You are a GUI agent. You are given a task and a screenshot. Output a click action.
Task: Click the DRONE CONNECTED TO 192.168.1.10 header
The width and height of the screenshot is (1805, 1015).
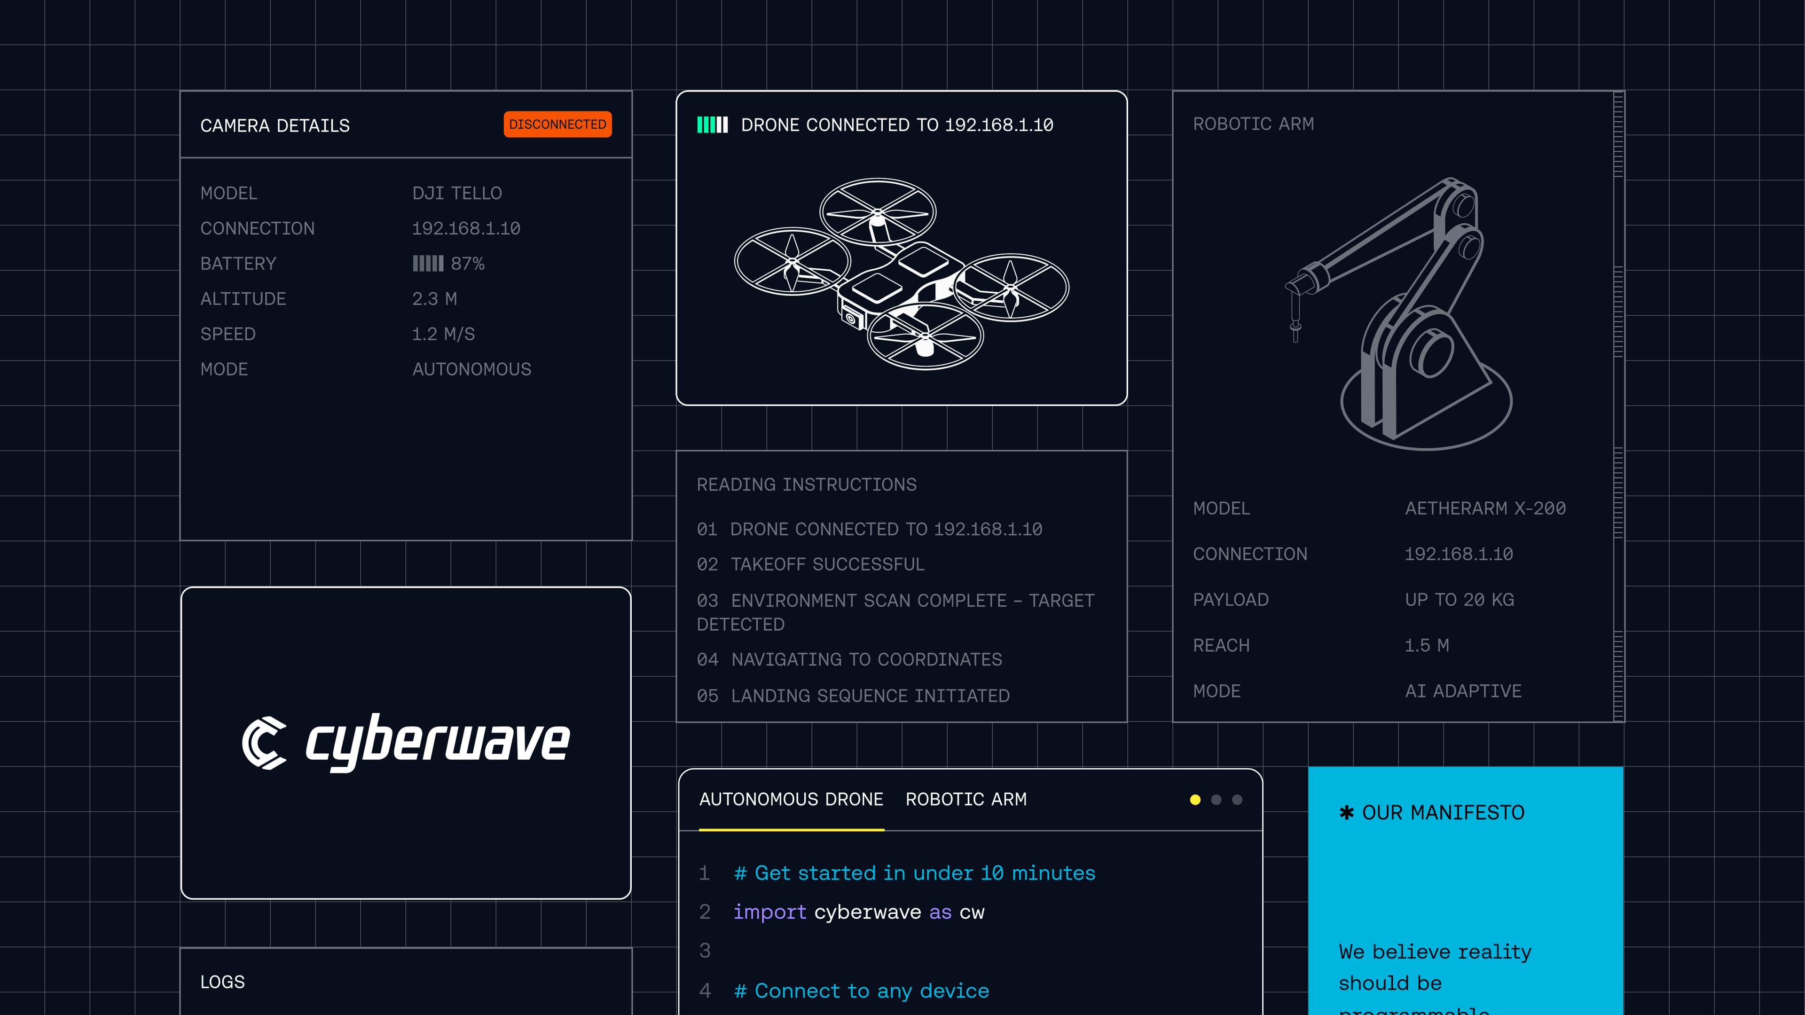click(897, 125)
